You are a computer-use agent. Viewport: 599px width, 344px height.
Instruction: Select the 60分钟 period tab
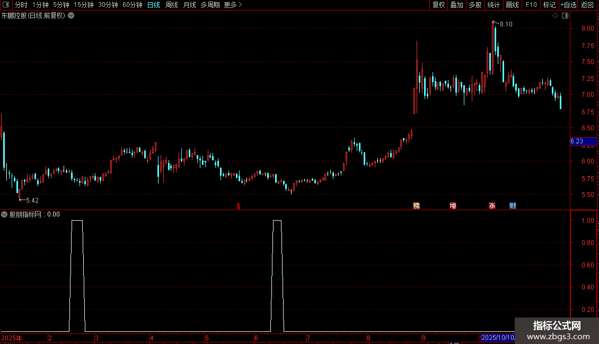click(x=132, y=5)
